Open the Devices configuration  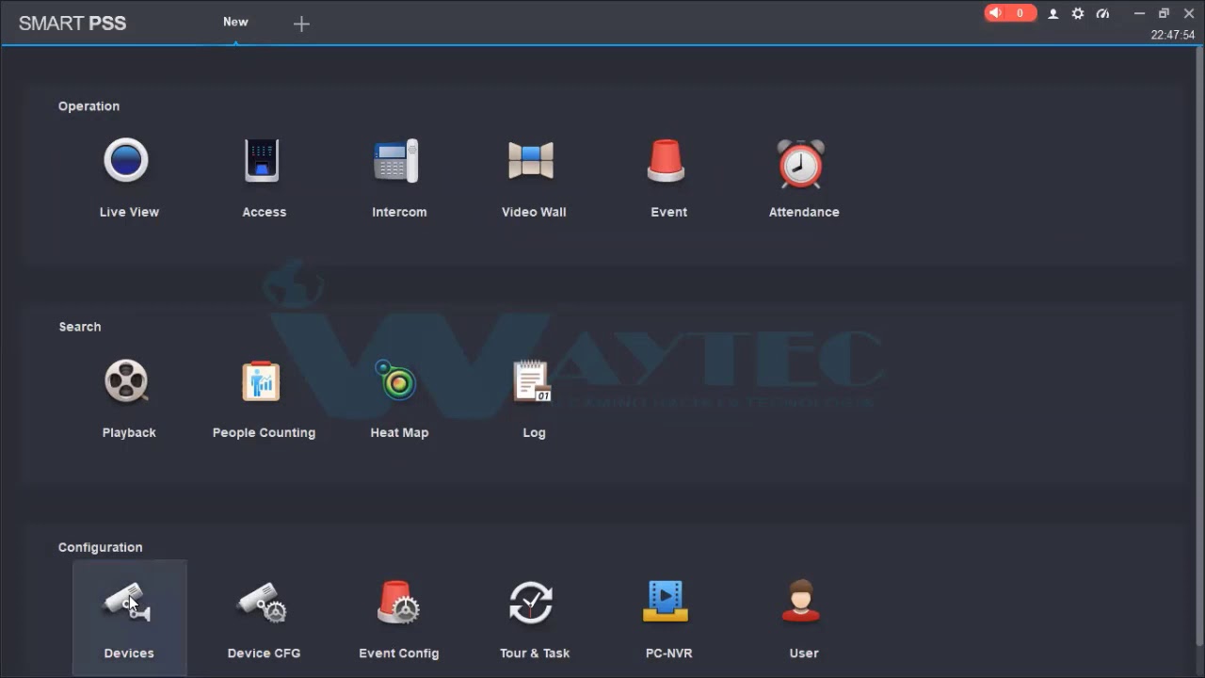129,618
